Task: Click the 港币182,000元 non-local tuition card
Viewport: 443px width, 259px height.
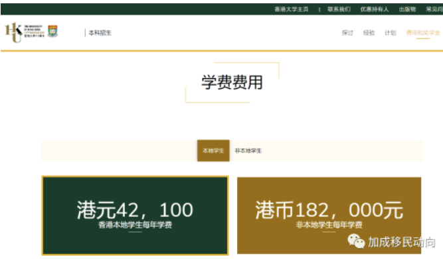Action: [x=329, y=215]
